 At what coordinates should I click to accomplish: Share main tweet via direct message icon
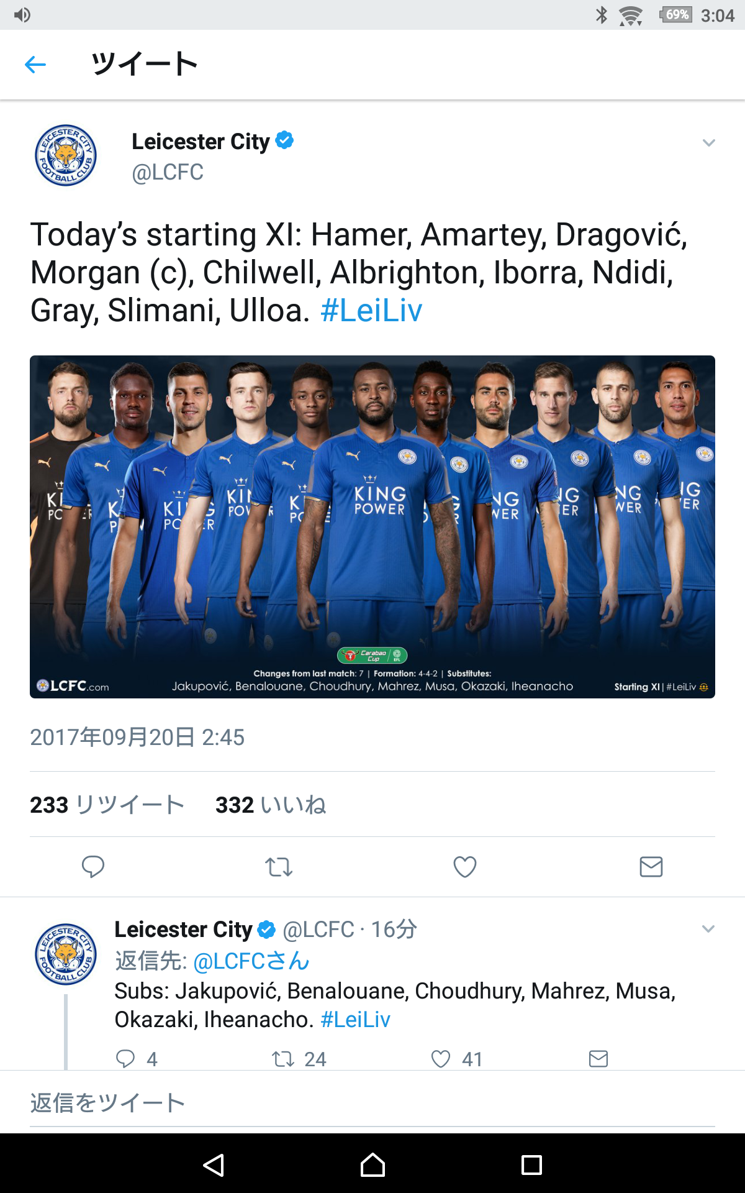[x=651, y=866]
